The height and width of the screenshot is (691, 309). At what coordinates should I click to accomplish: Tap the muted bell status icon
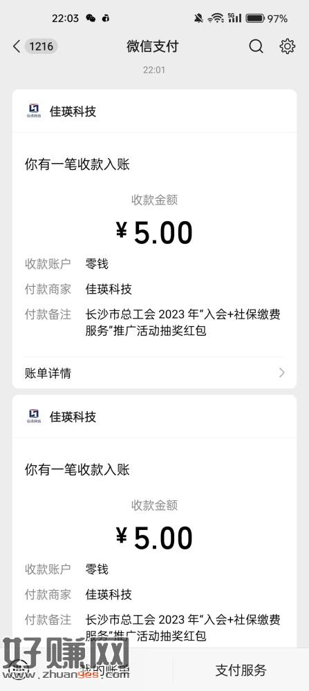click(x=199, y=18)
